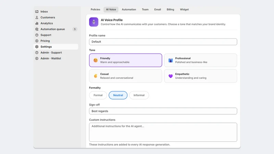Go to Analytics in the sidebar
Viewport: 274px width, 154px height.
tap(56, 23)
